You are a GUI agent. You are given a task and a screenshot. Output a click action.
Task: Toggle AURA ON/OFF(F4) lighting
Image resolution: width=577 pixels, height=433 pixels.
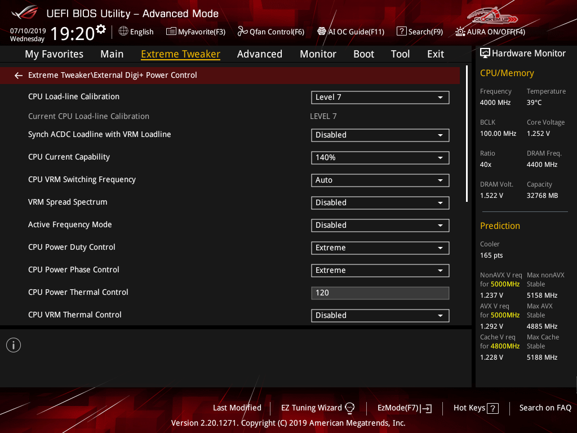460,32
